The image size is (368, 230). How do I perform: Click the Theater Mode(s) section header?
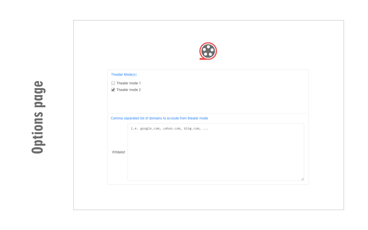click(x=124, y=74)
